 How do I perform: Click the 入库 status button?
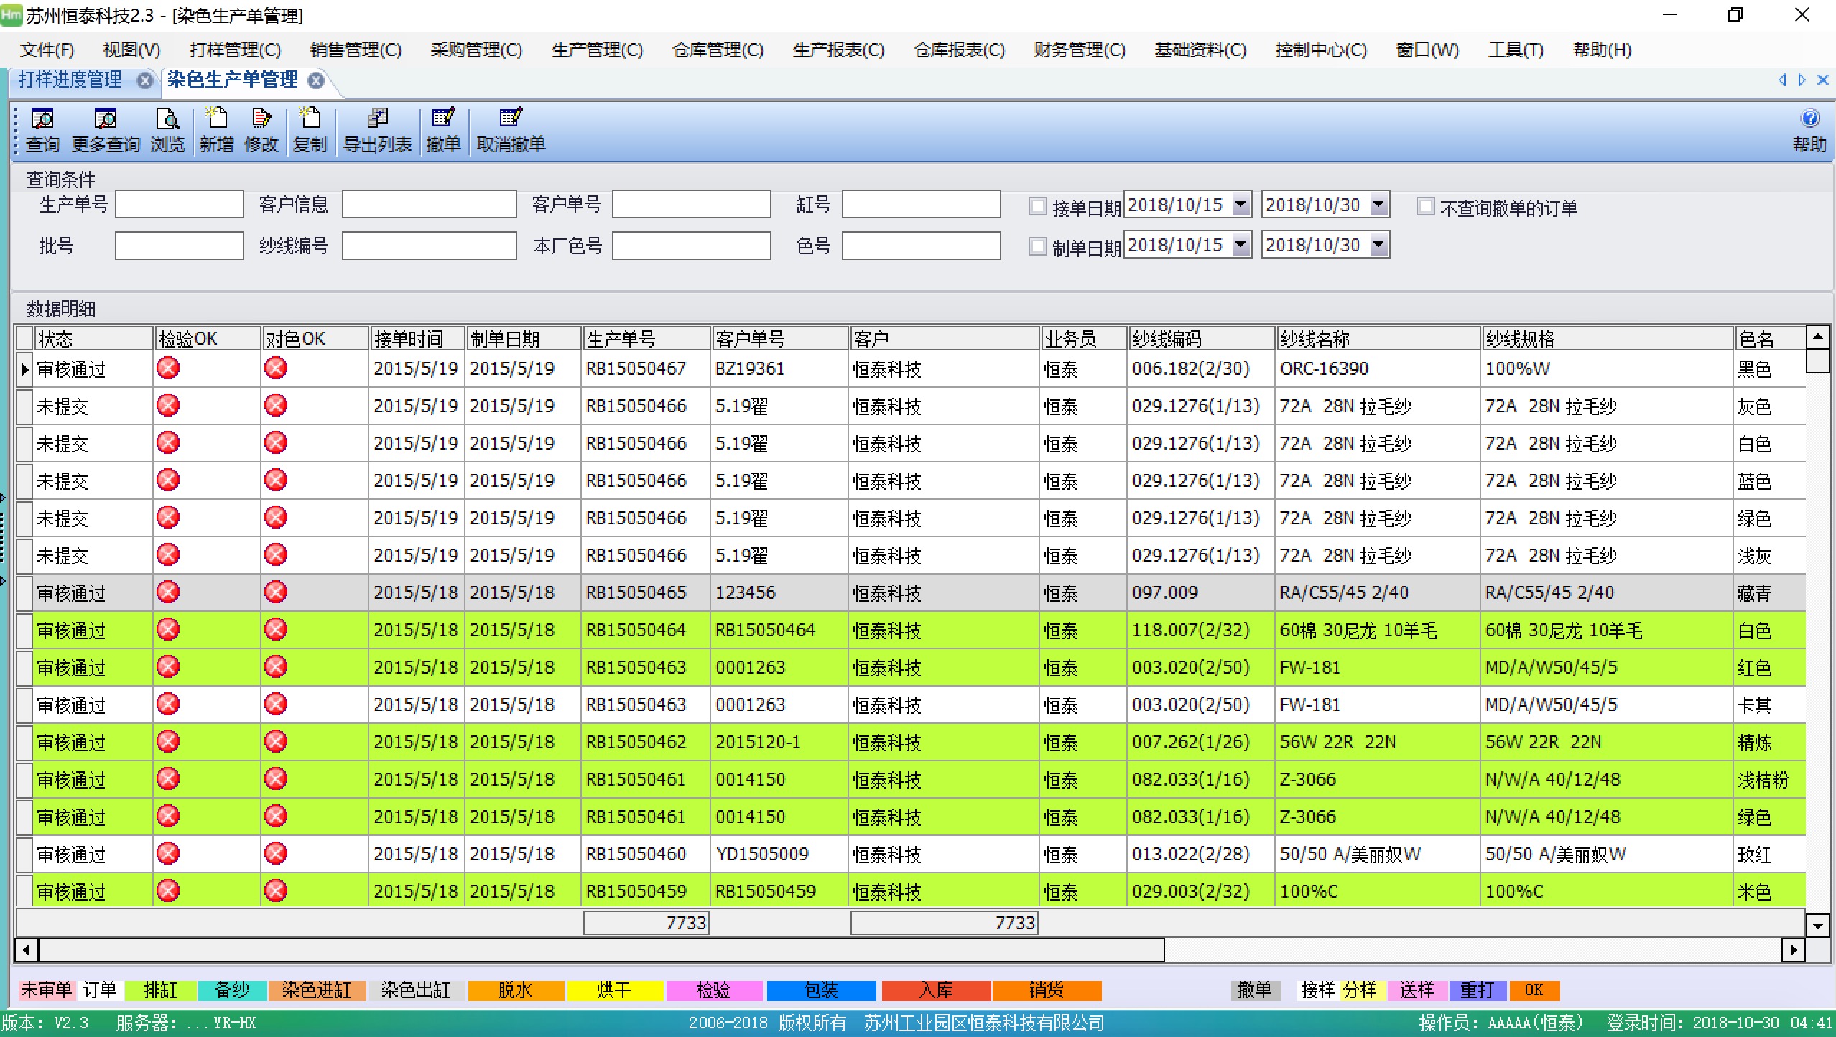click(x=935, y=990)
